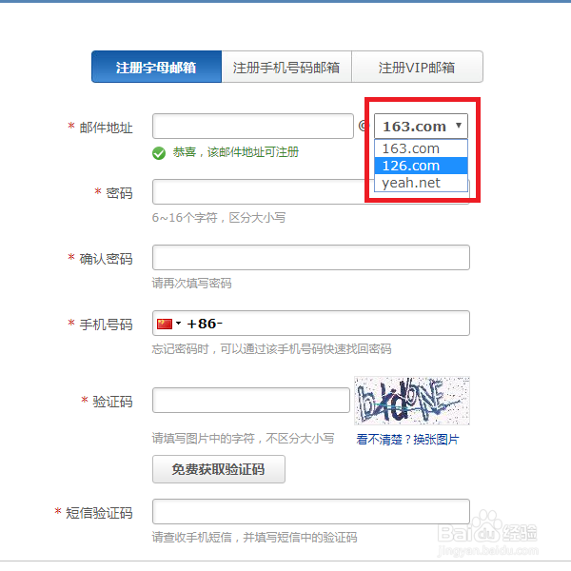Click the 请填写图片中的字符 hint text
The image size is (571, 571).
(x=243, y=439)
